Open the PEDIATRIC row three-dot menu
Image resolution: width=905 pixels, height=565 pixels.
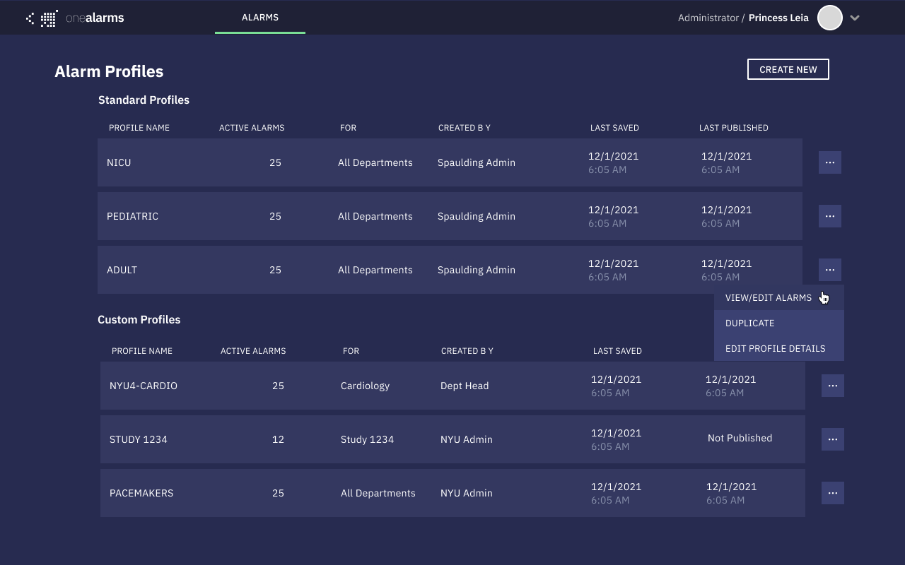pyautogui.click(x=829, y=216)
